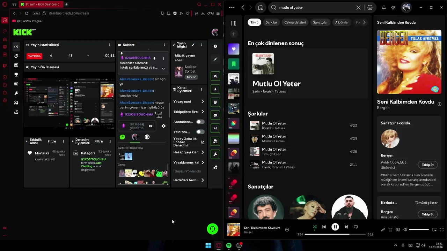Open Windows Start button
Viewport: 447px width, 251px height.
(x=208, y=245)
